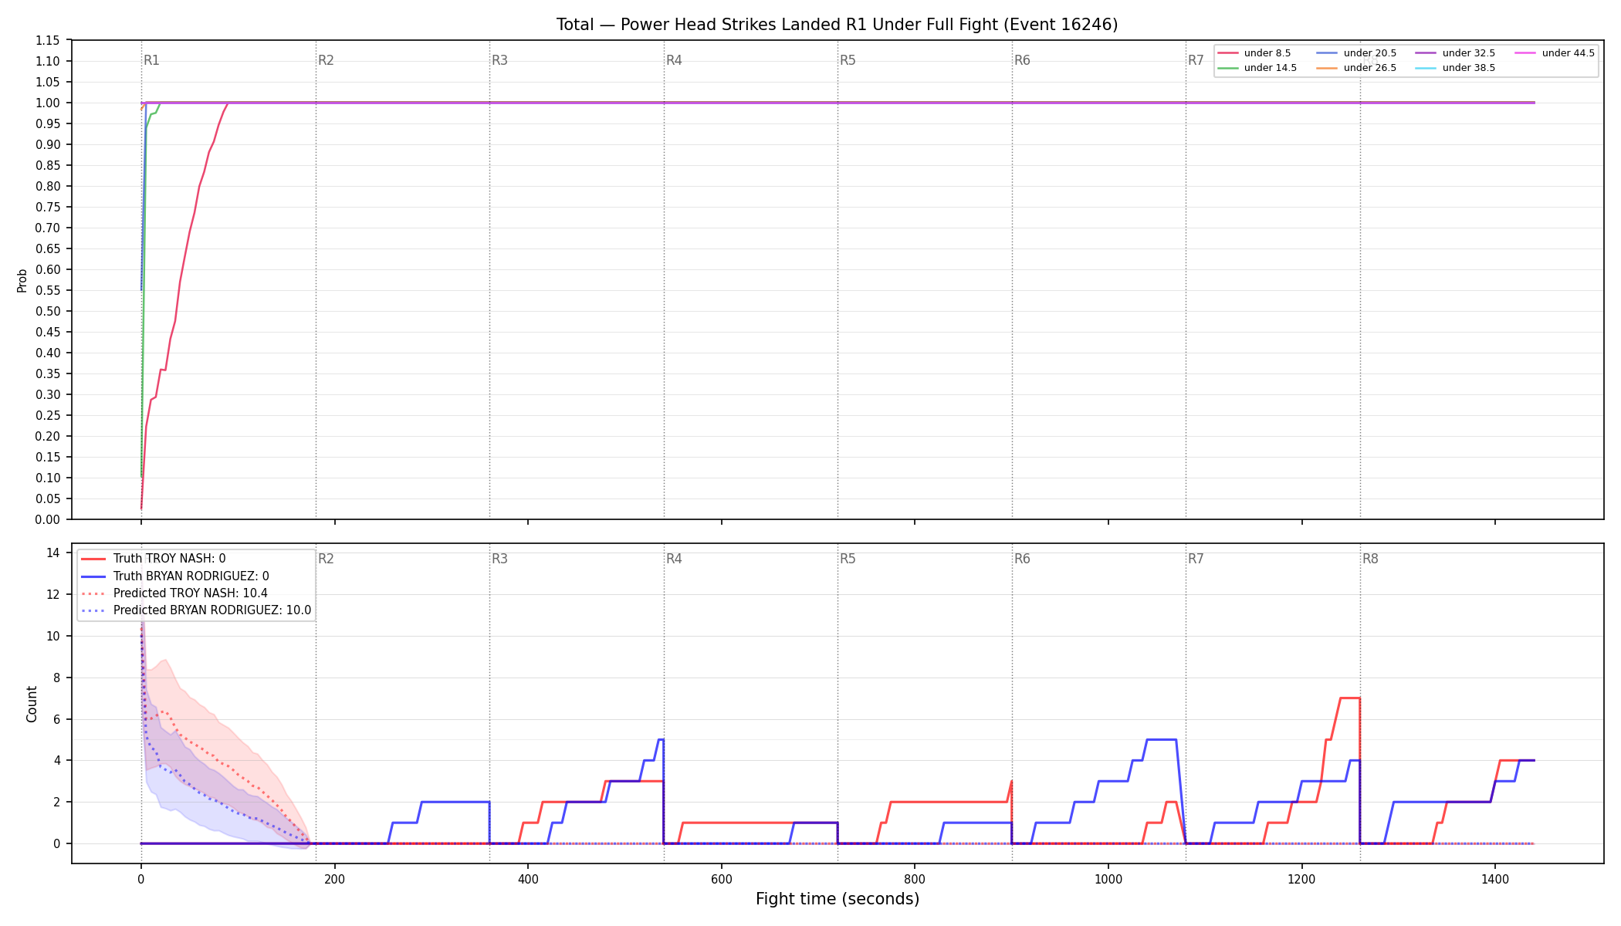Screen dimensions: 1621x926
Task: Click the R3 round label in the bottom chart
Action: click(x=499, y=559)
